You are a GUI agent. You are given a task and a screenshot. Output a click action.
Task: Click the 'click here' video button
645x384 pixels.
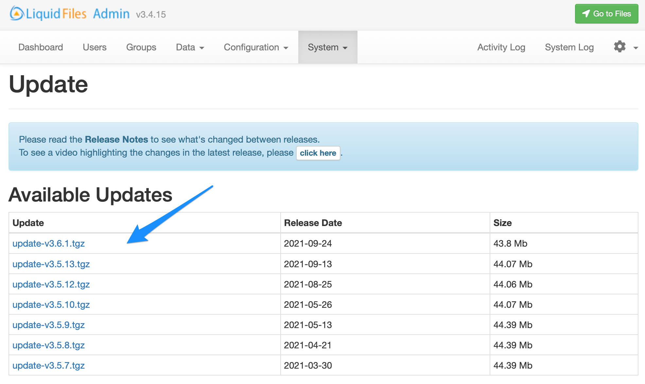tap(318, 153)
